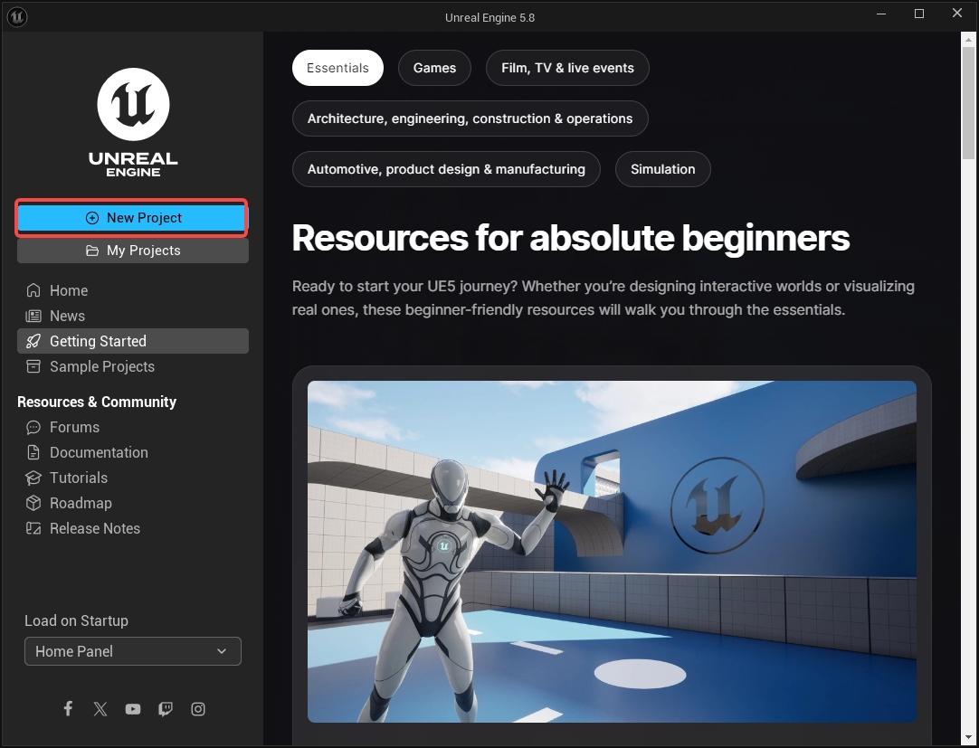Click the Load on Startup label
979x748 pixels.
[x=76, y=620]
